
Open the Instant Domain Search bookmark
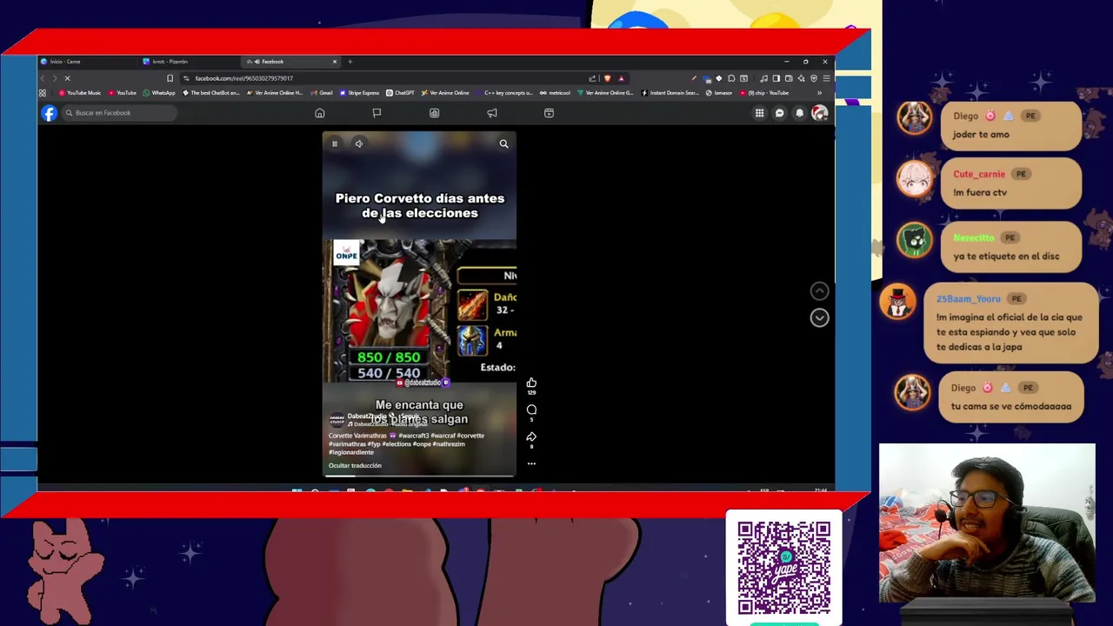click(670, 93)
